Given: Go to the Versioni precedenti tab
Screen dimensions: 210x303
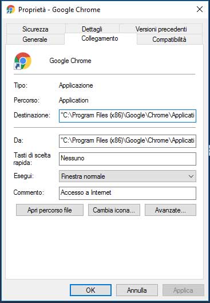Looking at the screenshot, I should coord(161,29).
